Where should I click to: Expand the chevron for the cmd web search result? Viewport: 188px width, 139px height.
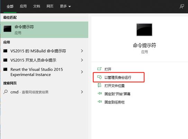82,92
